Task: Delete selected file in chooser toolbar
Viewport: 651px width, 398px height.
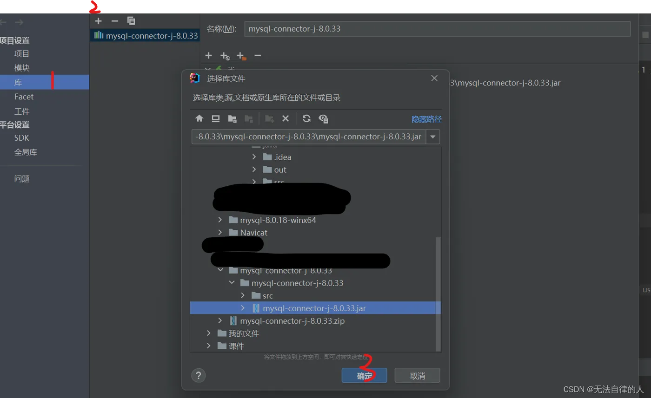Action: tap(286, 118)
